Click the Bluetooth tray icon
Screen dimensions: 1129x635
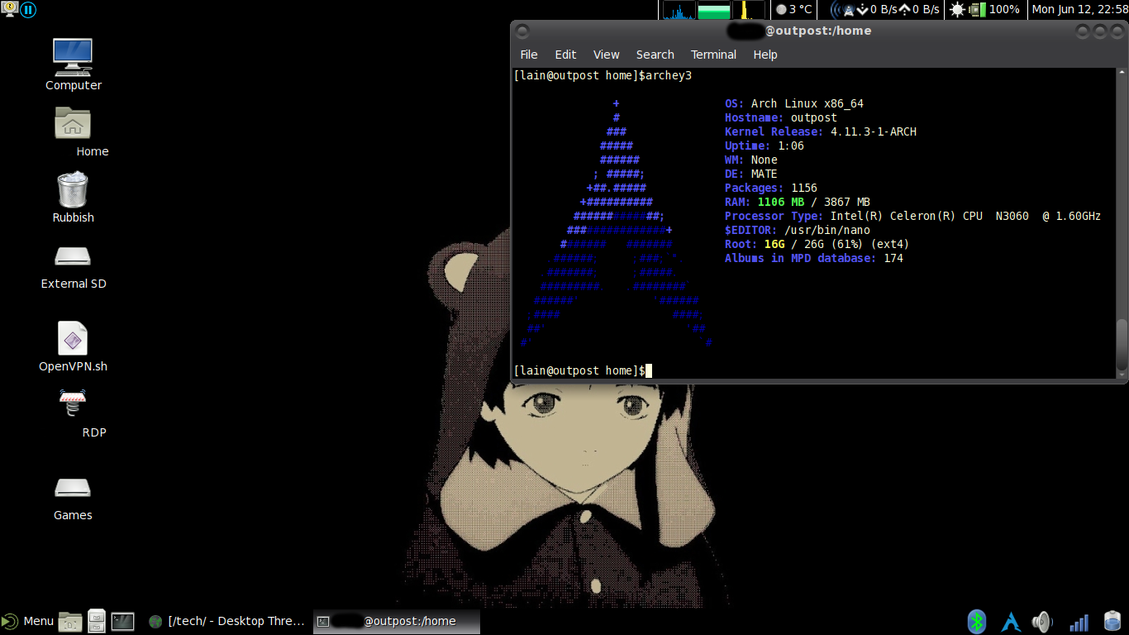click(x=977, y=622)
